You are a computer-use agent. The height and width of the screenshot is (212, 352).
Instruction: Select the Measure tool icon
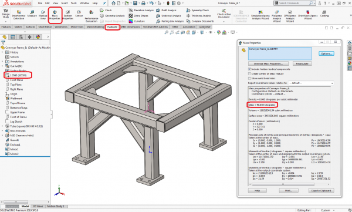[32, 14]
